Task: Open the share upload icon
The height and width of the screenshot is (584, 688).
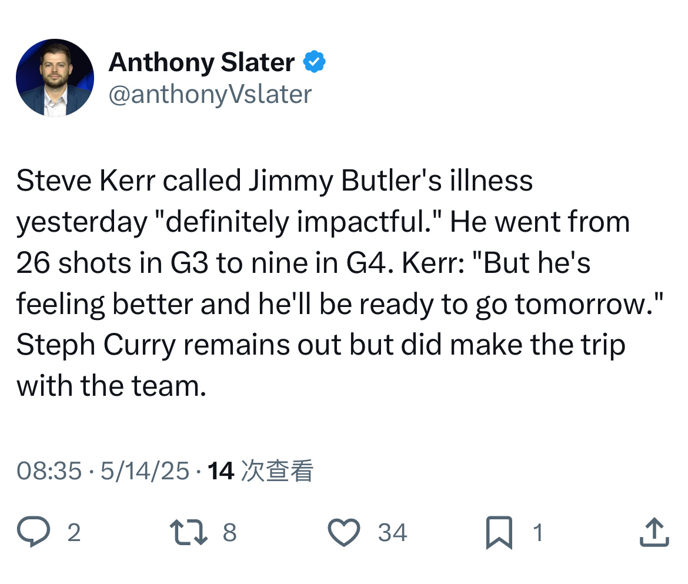Action: (654, 532)
